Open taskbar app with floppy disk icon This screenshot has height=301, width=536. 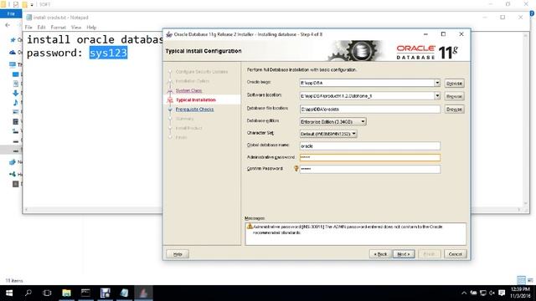click(105, 293)
